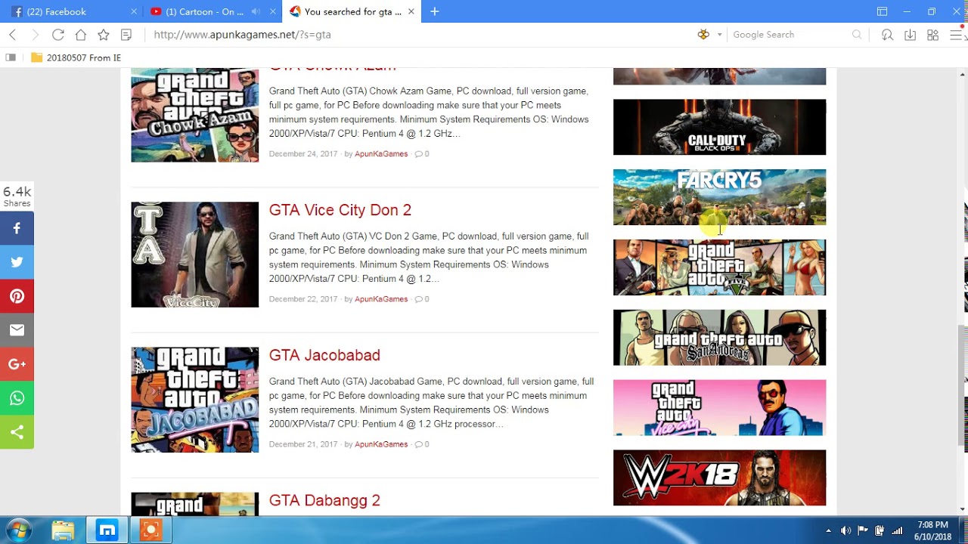The image size is (968, 544).
Task: Click the address bar URL
Action: 242,35
